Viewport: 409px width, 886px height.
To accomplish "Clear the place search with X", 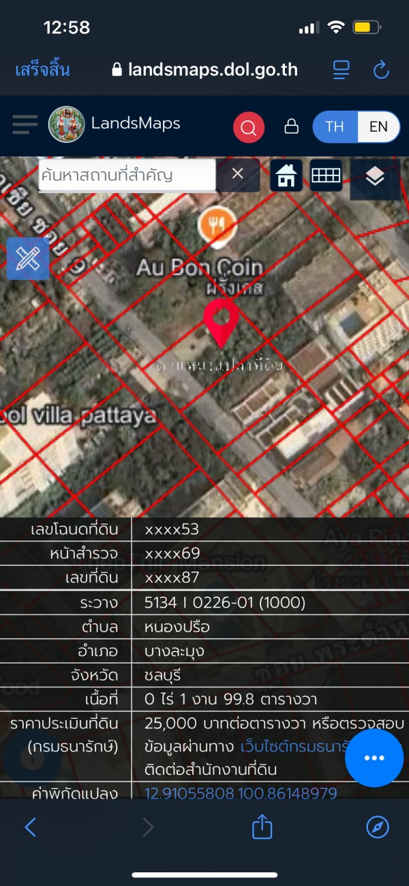I will (x=238, y=174).
